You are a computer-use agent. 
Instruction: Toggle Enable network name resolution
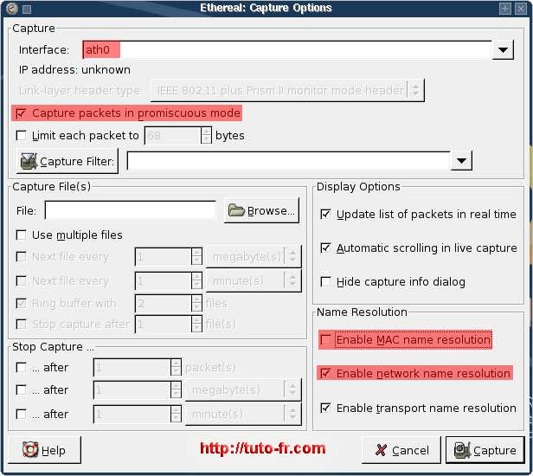tap(414, 373)
